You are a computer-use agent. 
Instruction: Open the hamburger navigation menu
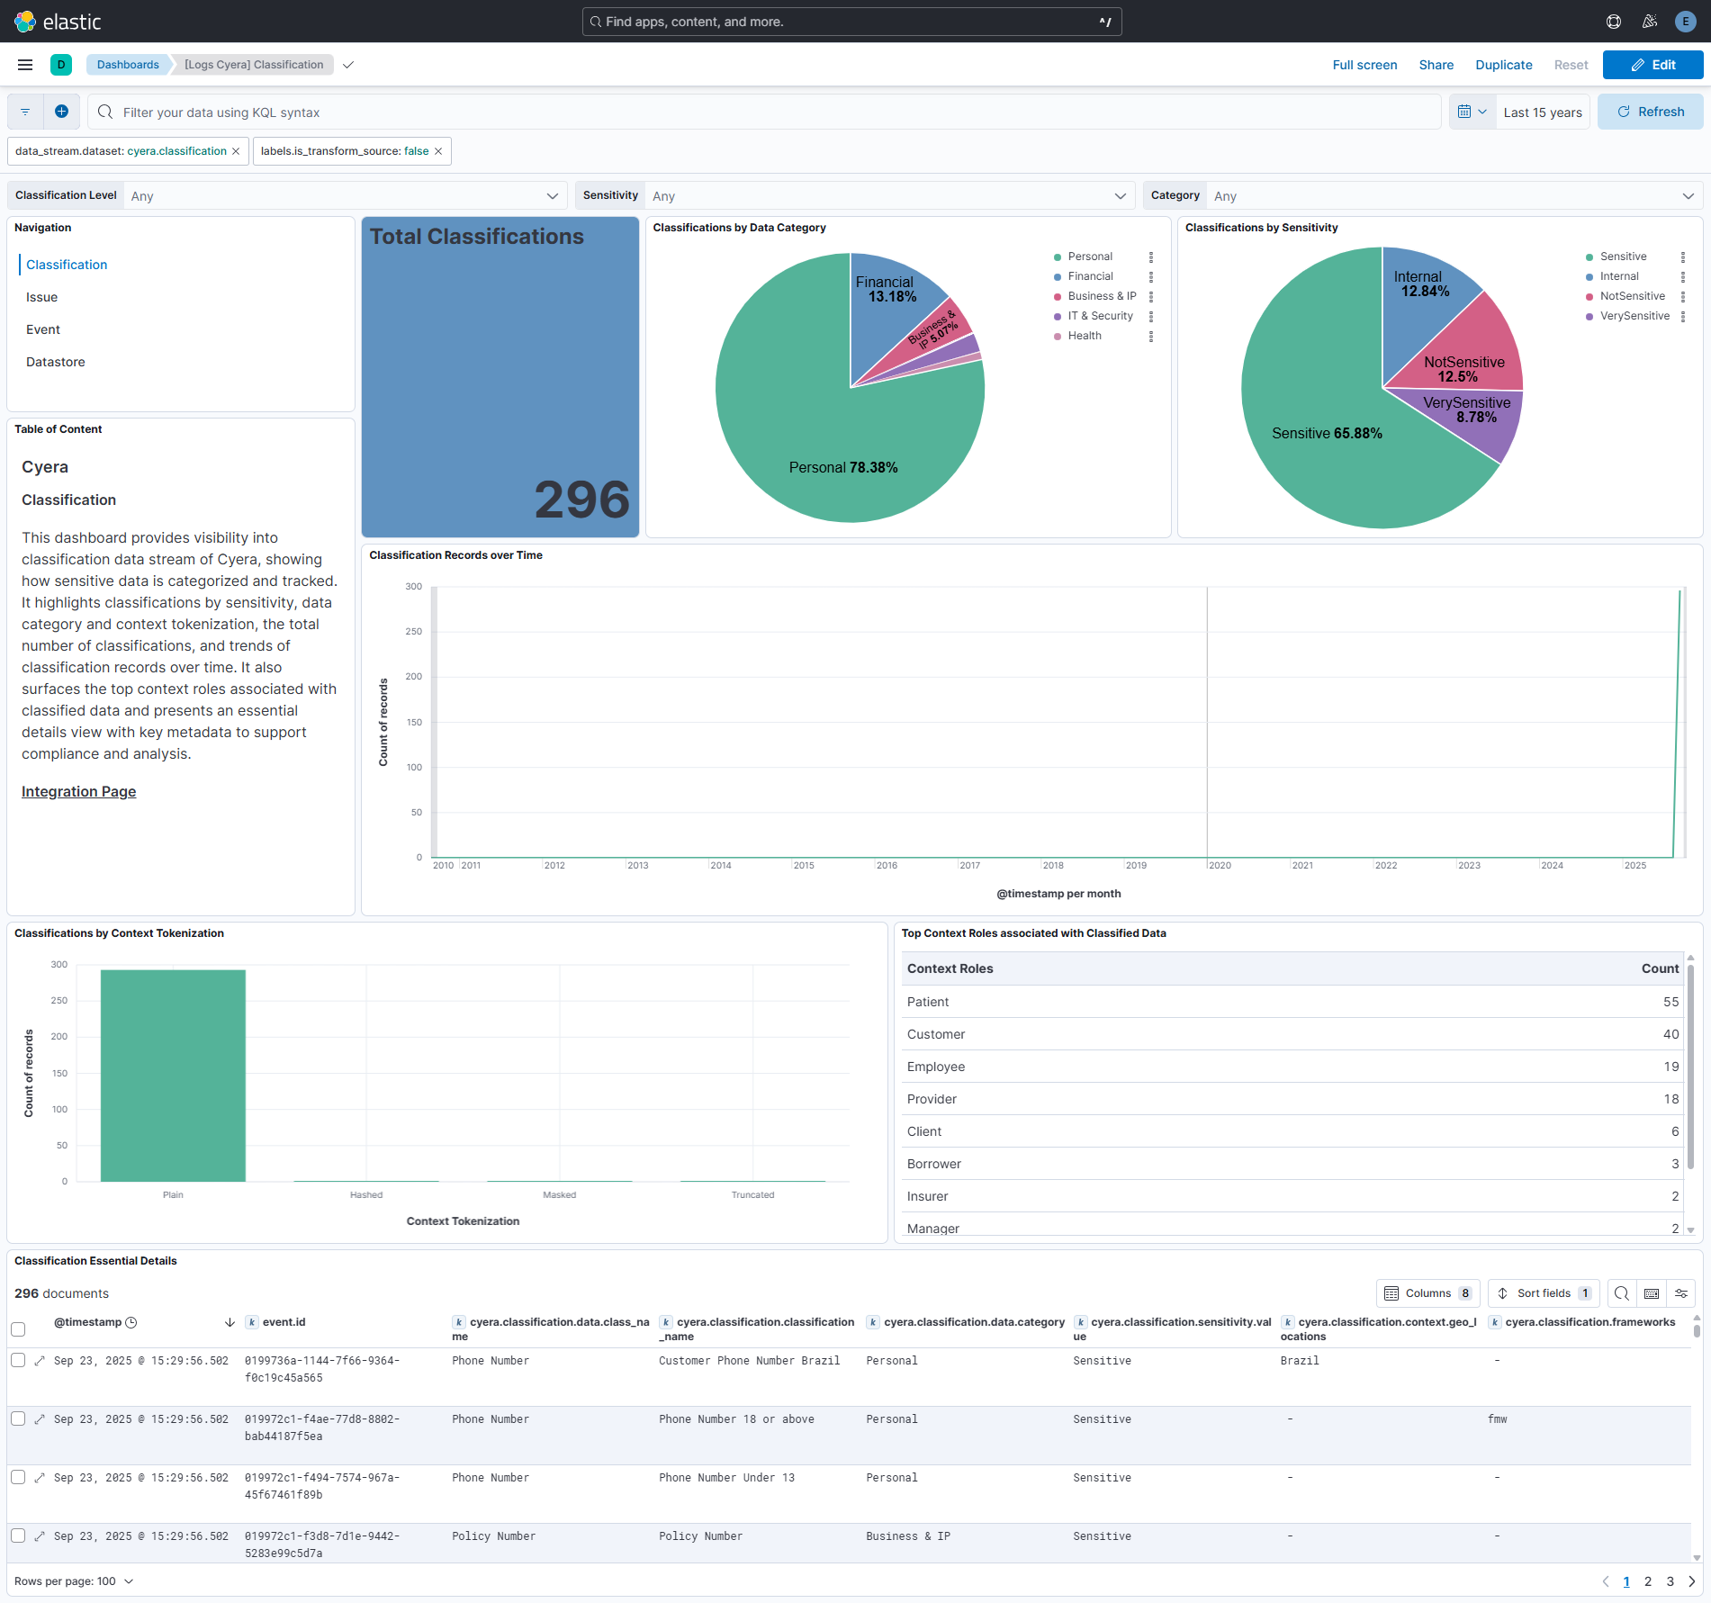(x=24, y=64)
